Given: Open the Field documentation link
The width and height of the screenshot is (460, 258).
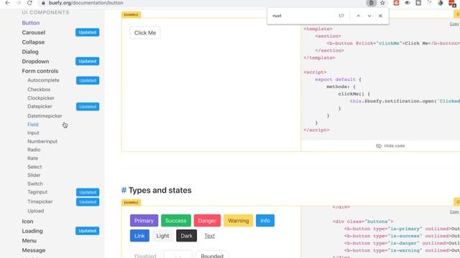Looking at the screenshot, I should (x=33, y=124).
